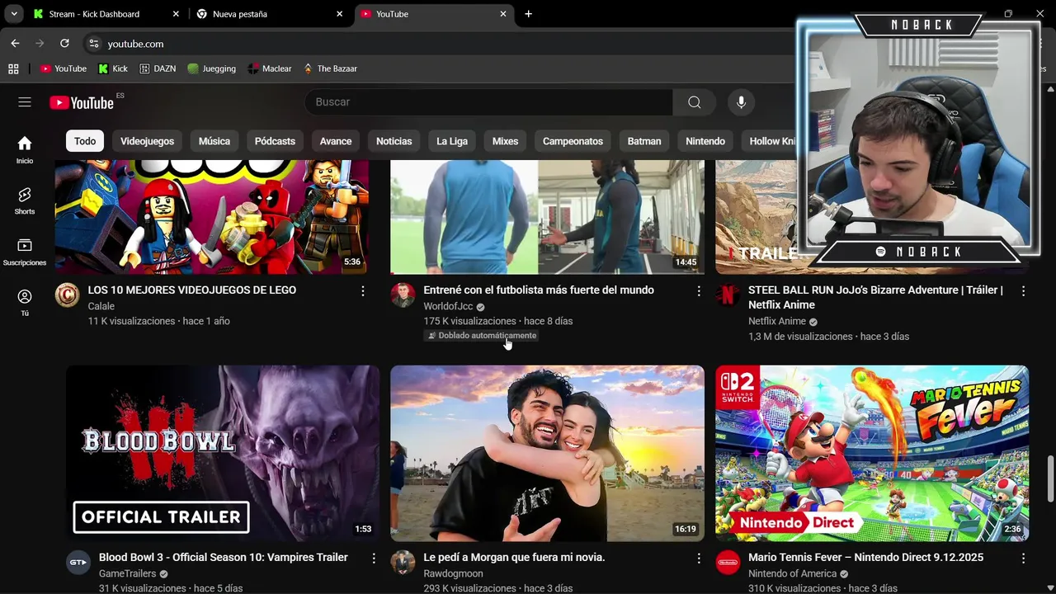Open options for LEGO videojuegos video
Viewport: 1056px width, 594px height.
(362, 291)
